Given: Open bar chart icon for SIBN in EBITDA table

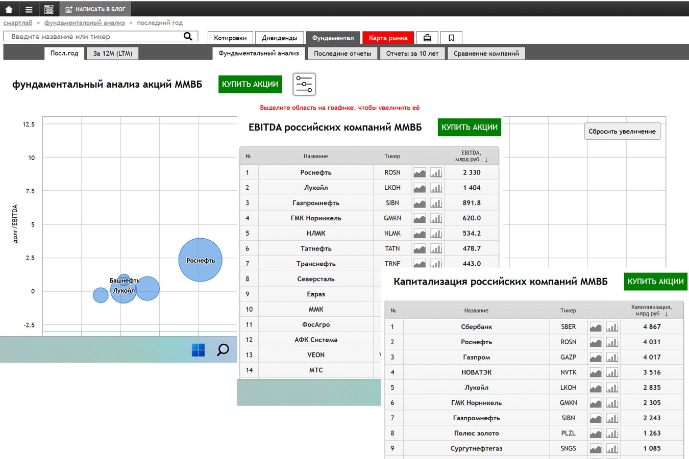Looking at the screenshot, I should 436,203.
